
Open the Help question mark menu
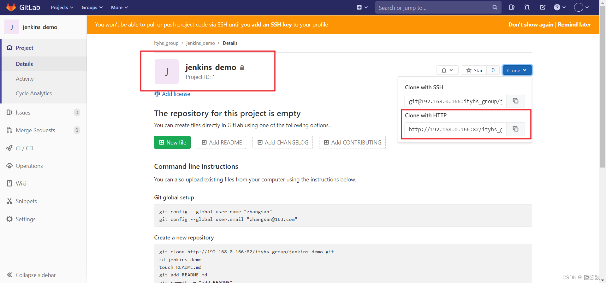tap(560, 7)
